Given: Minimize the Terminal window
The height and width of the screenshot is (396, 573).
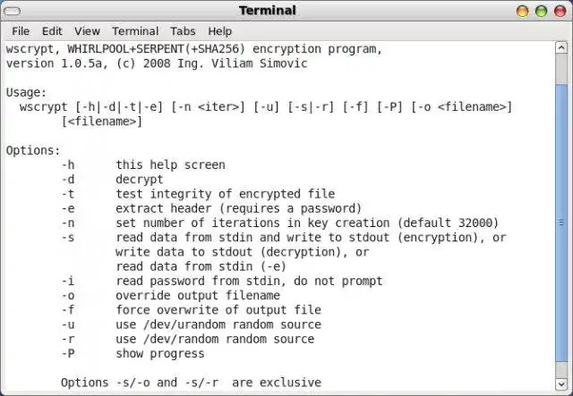Looking at the screenshot, I should click(x=524, y=11).
